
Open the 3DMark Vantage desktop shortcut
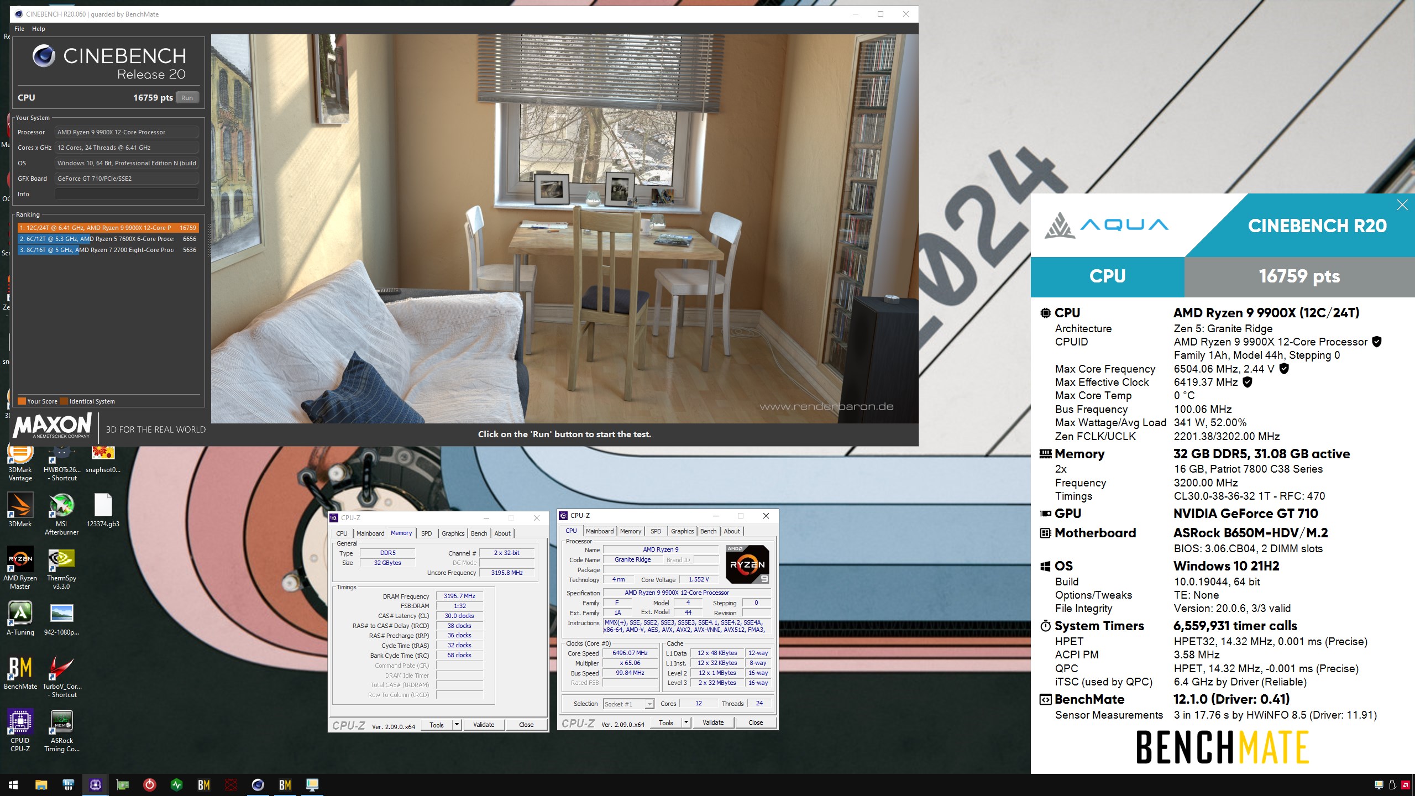20,463
